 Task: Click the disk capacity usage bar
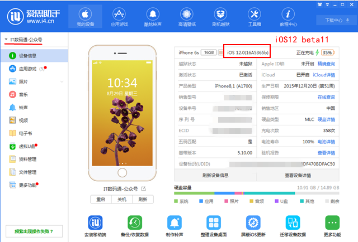click(x=256, y=193)
